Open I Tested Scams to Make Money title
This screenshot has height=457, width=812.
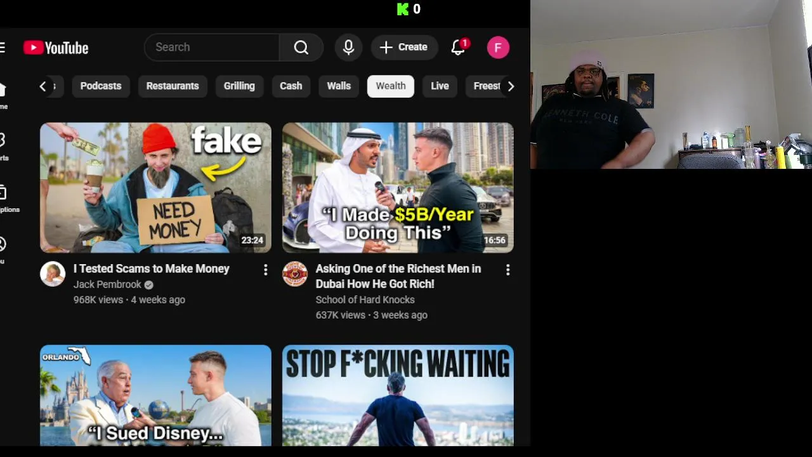coord(151,269)
